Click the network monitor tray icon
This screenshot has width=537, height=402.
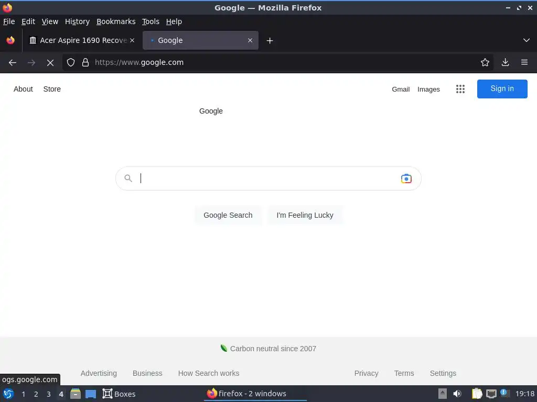491,394
